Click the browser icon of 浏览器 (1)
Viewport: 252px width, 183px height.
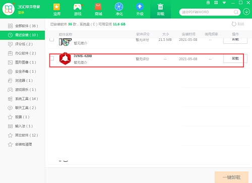10,81
